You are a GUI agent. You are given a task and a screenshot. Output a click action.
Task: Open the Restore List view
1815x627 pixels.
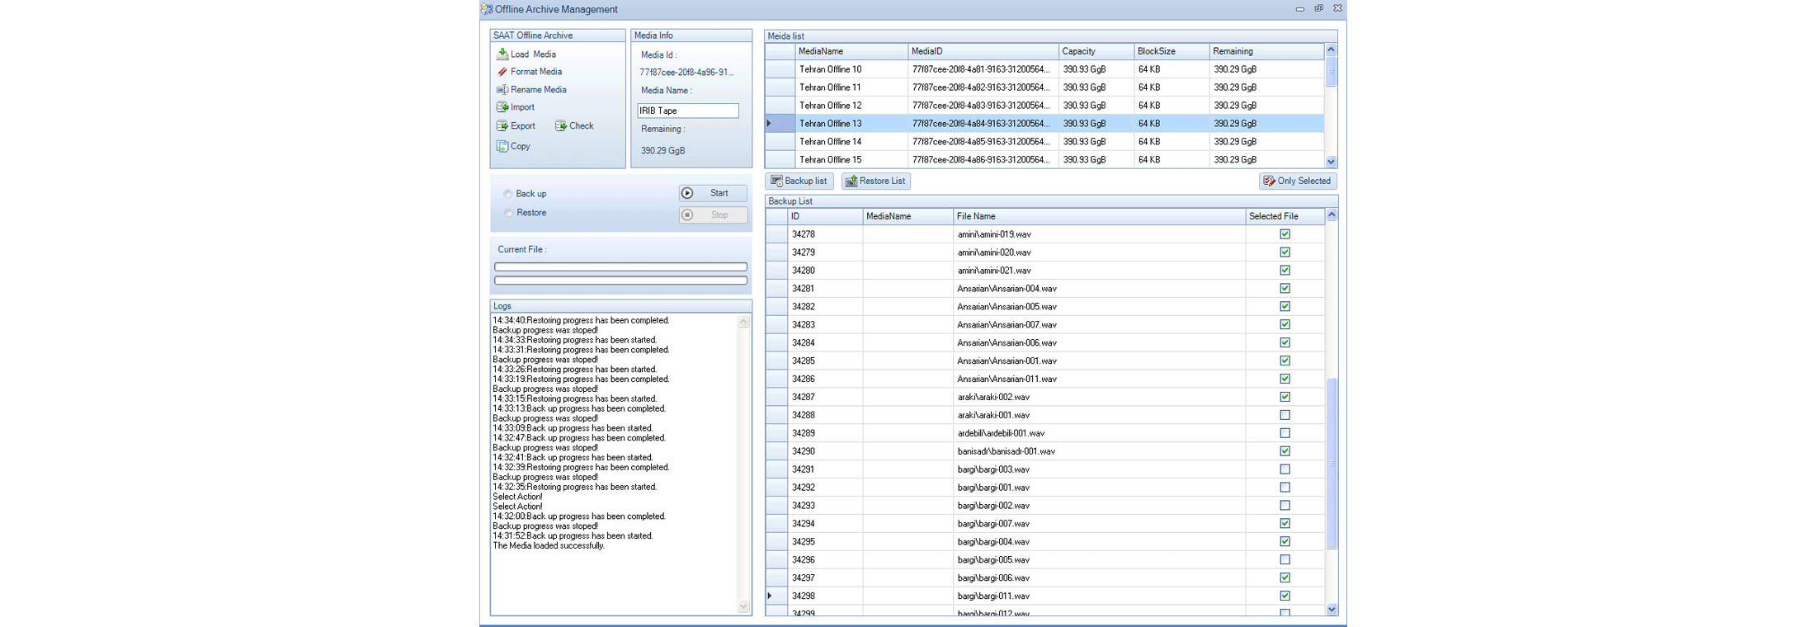875,181
